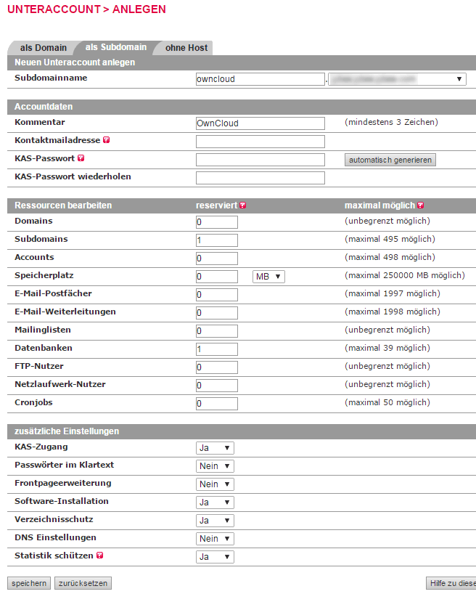Open help icon next to Statistik schützen
This screenshot has width=476, height=594.
coord(99,555)
